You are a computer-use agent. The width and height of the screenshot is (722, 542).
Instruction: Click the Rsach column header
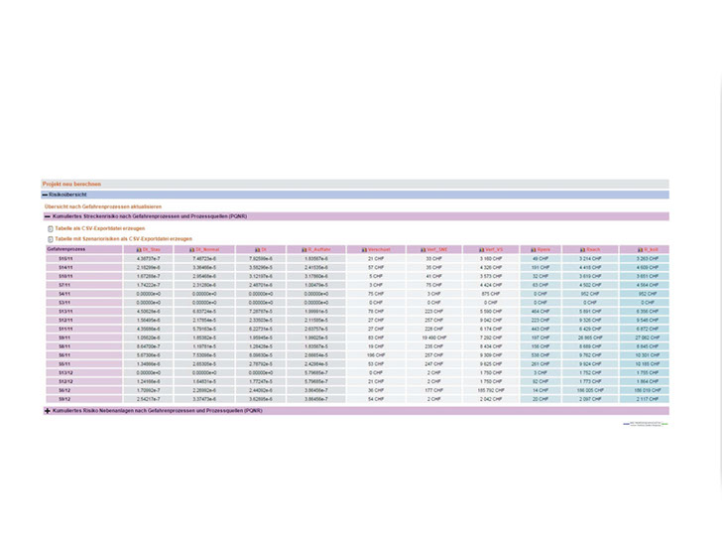[x=590, y=249]
